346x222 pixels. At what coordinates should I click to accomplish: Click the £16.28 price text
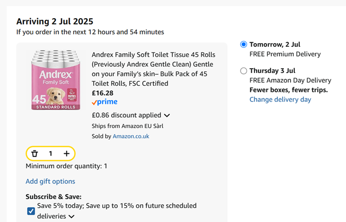103,93
